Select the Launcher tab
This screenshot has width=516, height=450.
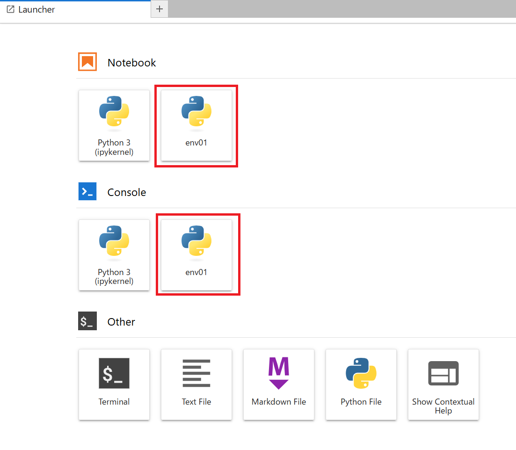coord(36,9)
